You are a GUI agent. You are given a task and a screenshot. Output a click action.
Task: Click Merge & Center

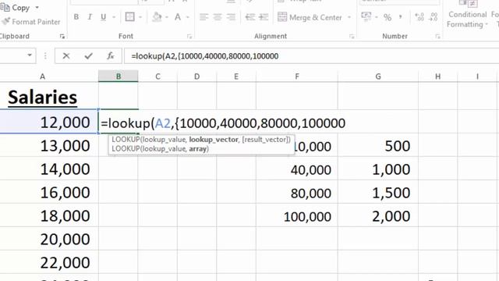click(310, 17)
